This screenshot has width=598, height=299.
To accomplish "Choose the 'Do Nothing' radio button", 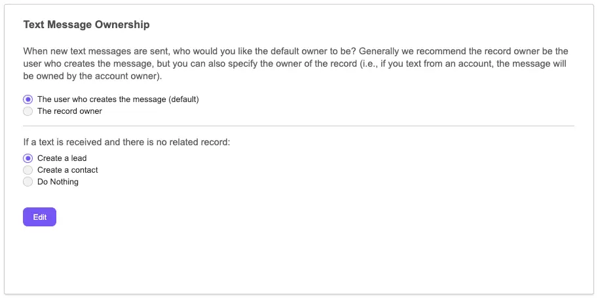I will click(28, 182).
